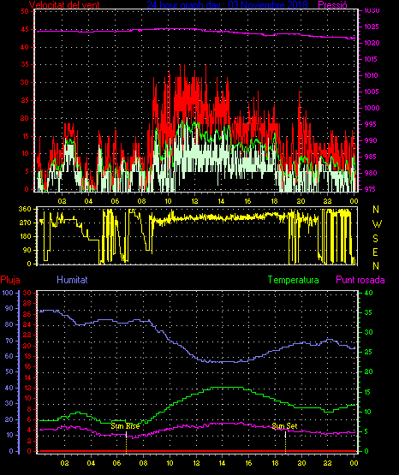Click the 'Velocitat del vent' wind speed label
The width and height of the screenshot is (399, 475).
64,5
